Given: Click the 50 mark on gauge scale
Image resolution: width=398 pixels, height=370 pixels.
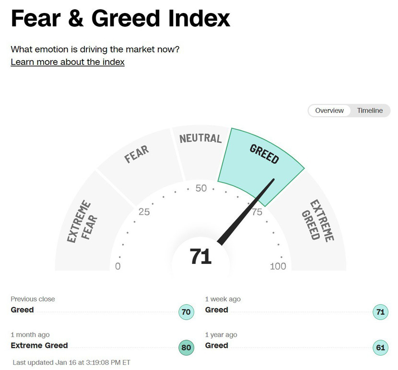Looking at the screenshot, I should tap(201, 188).
